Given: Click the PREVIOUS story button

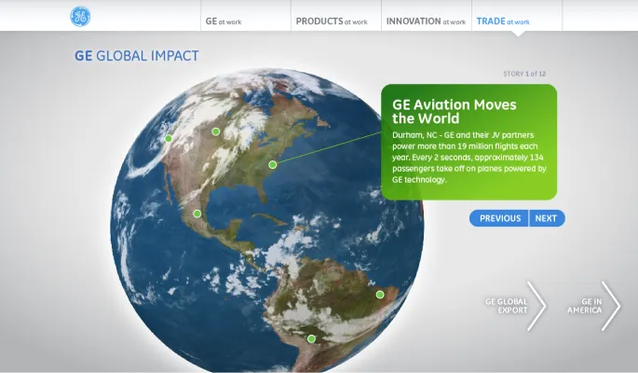Looking at the screenshot, I should pyautogui.click(x=499, y=218).
